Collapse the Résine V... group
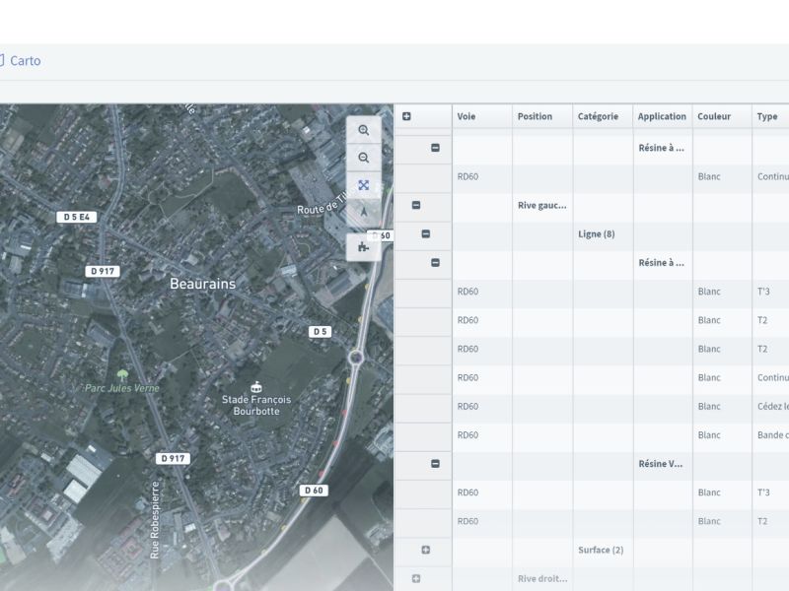789x591 pixels. (x=435, y=463)
